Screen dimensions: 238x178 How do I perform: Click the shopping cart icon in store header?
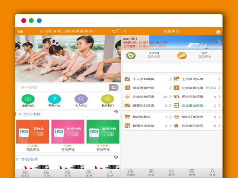(115, 31)
